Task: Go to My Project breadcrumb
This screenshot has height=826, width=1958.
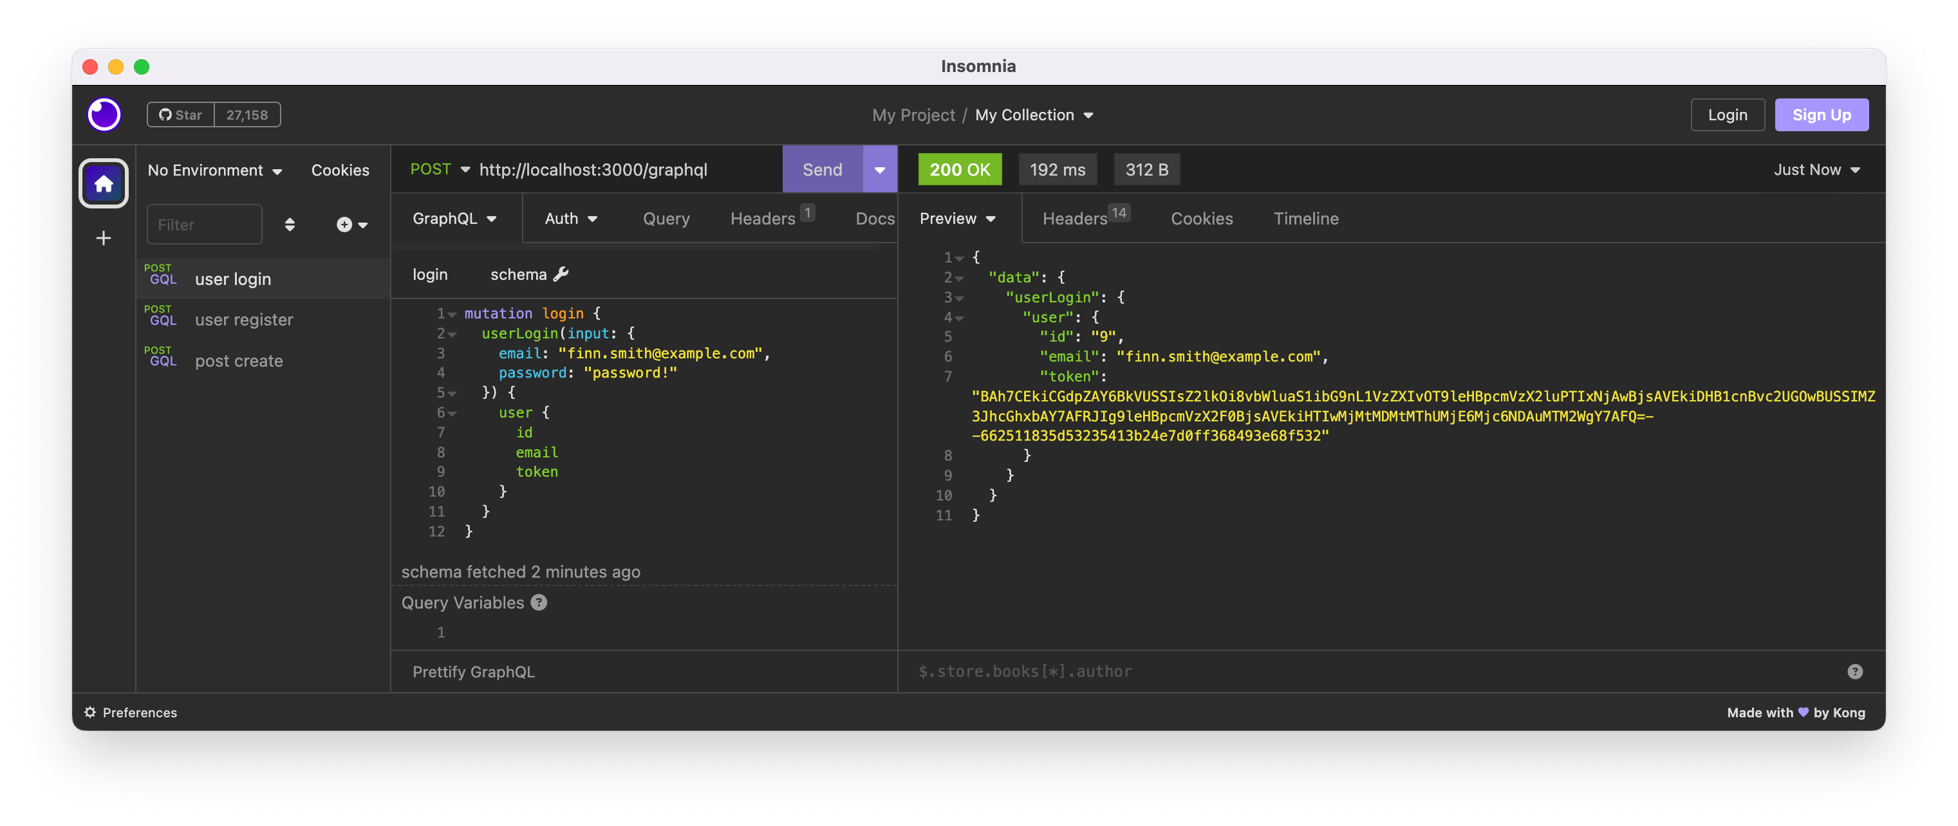Action: 913,115
